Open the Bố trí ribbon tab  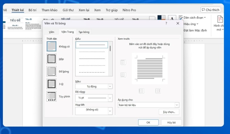[x=32, y=10]
